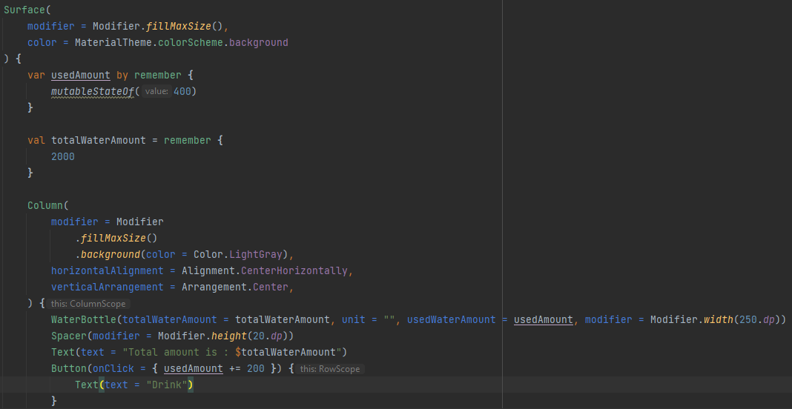Click the this: ColumnScope inlay hint
This screenshot has height=409, width=792.
click(x=88, y=304)
